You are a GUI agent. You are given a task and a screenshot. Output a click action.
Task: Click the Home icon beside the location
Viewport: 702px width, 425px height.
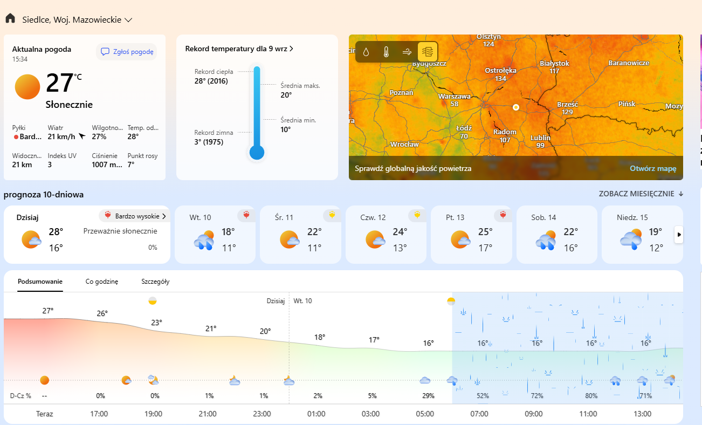(x=10, y=19)
